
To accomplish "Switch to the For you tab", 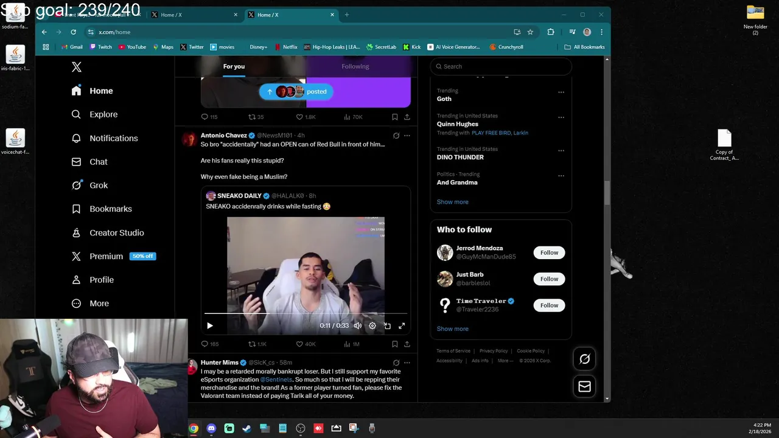I will pyautogui.click(x=234, y=66).
